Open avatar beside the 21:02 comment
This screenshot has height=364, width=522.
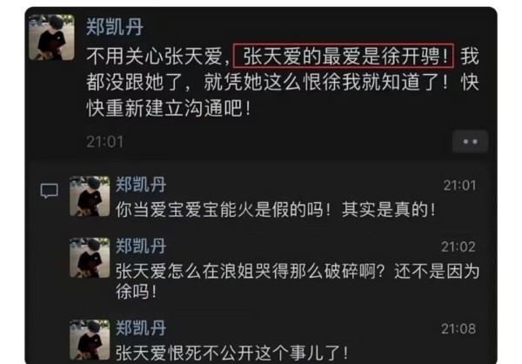tap(90, 258)
